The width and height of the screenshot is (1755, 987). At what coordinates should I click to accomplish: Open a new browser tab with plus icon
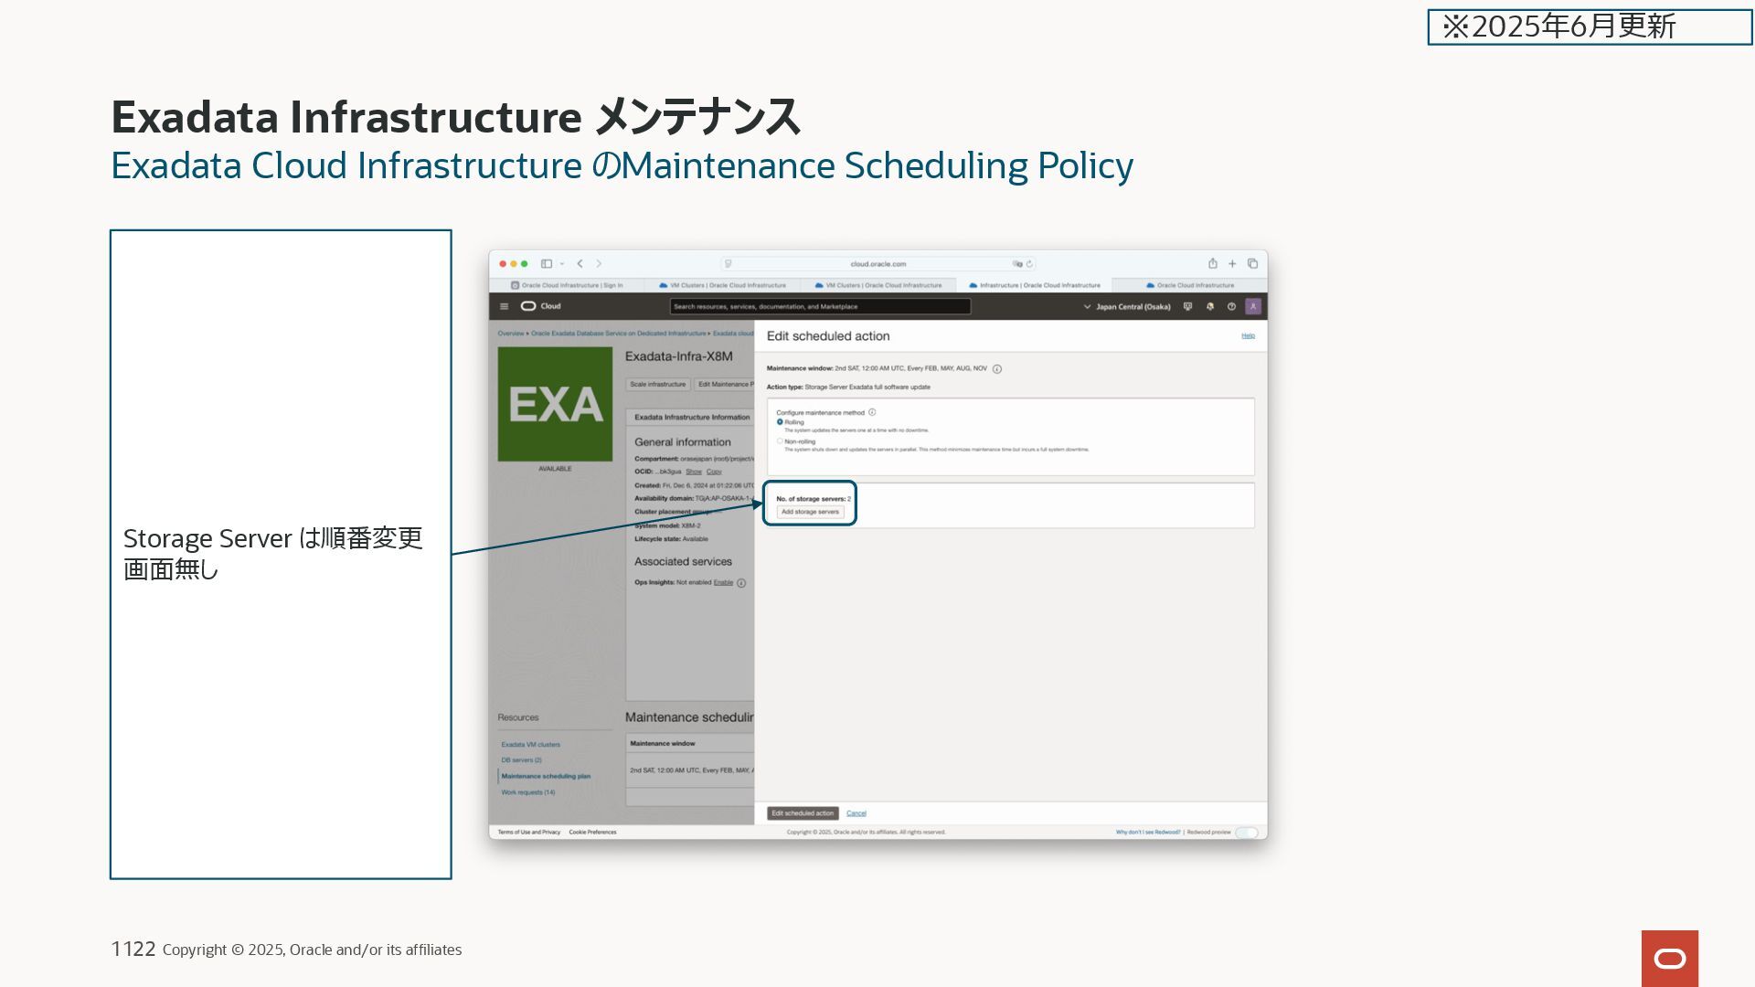pos(1232,264)
